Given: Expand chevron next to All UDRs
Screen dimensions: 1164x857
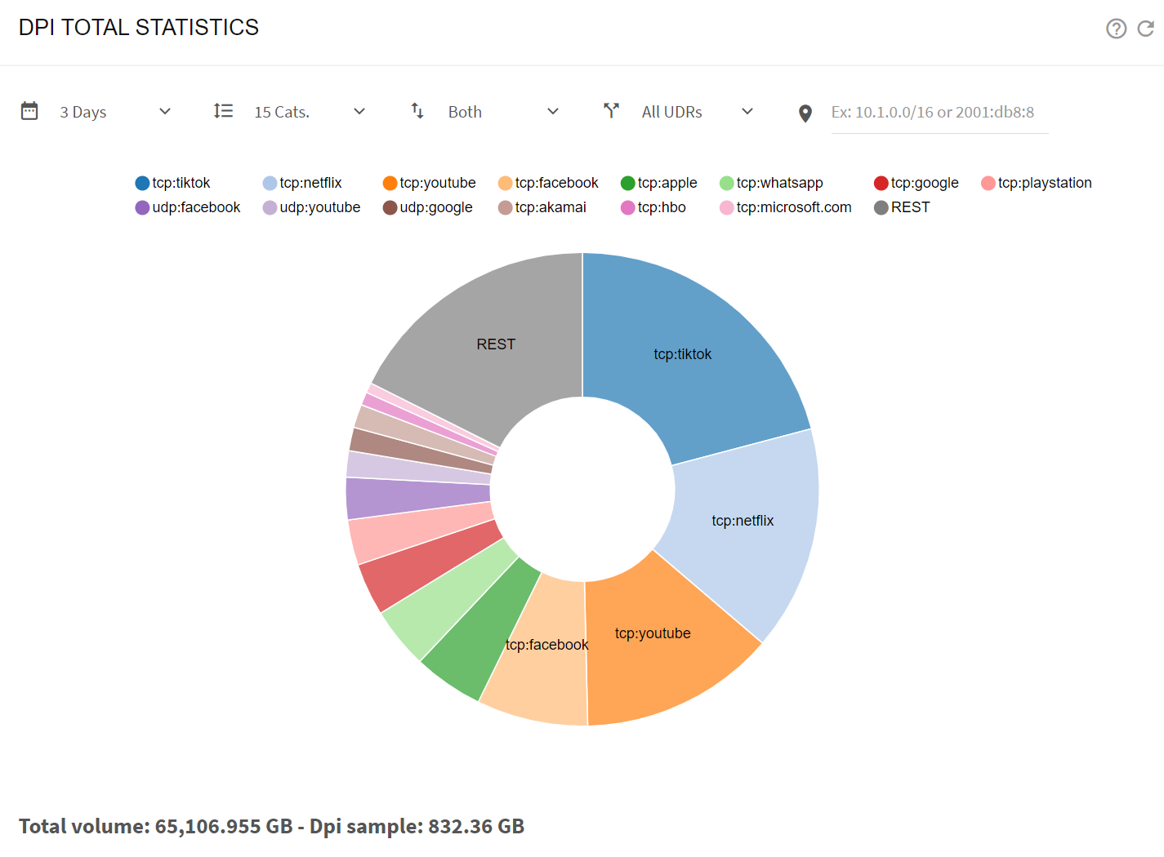Looking at the screenshot, I should 747,112.
